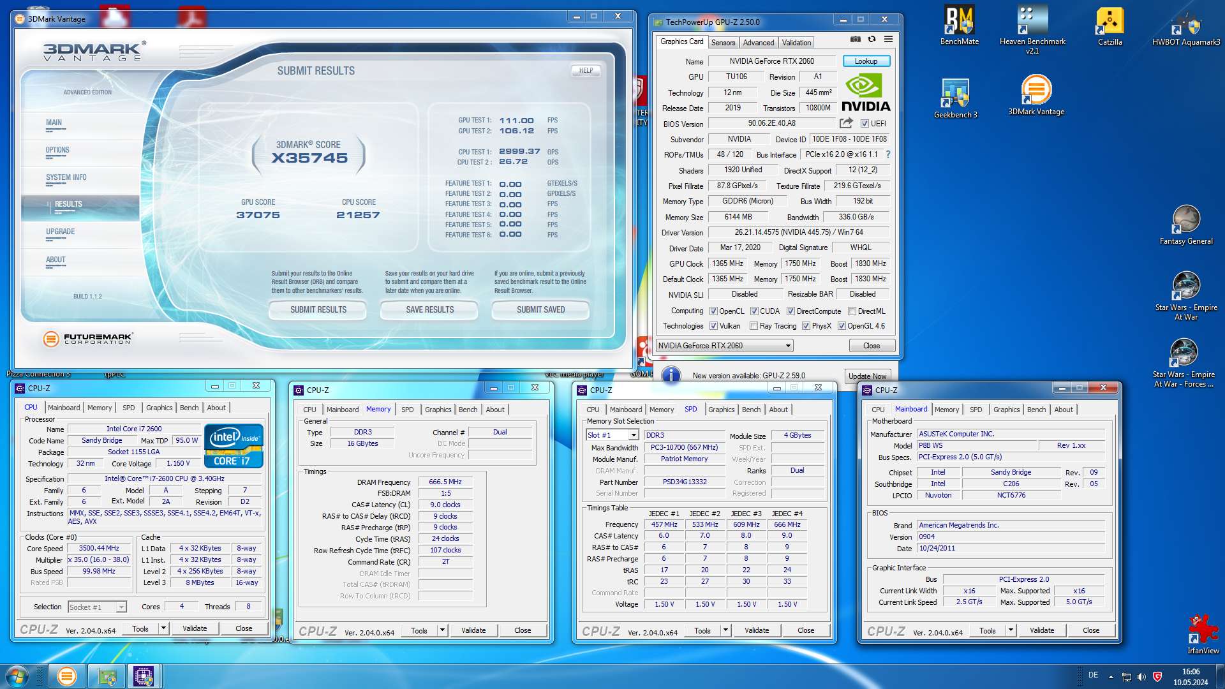Image resolution: width=1225 pixels, height=689 pixels.
Task: Open OPTIONS in 3DMark Vantage sidebar
Action: (57, 151)
